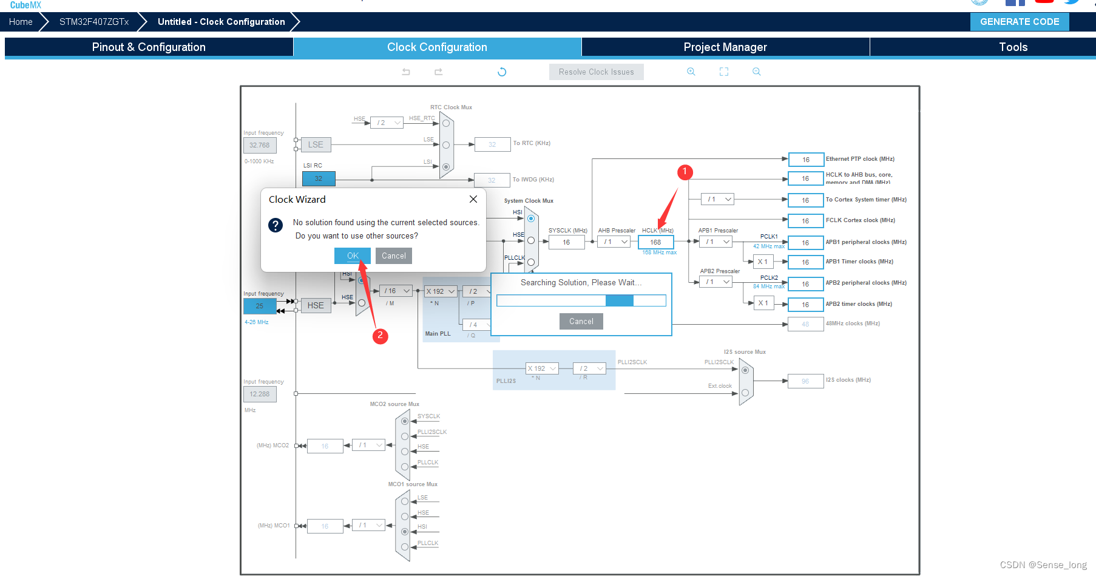1096x576 pixels.
Task: Click the Searching Solution progress bar
Action: [581, 300]
